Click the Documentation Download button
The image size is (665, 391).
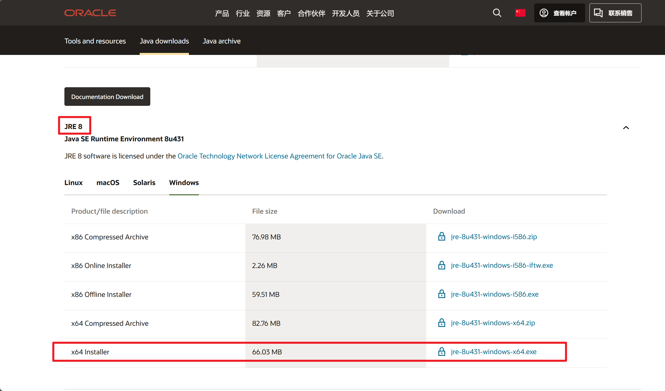(107, 97)
